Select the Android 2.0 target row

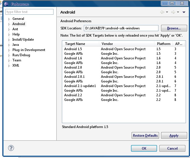coord(124,67)
